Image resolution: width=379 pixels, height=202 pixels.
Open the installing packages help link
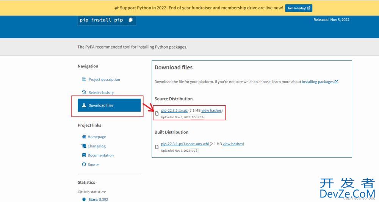pyautogui.click(x=319, y=81)
